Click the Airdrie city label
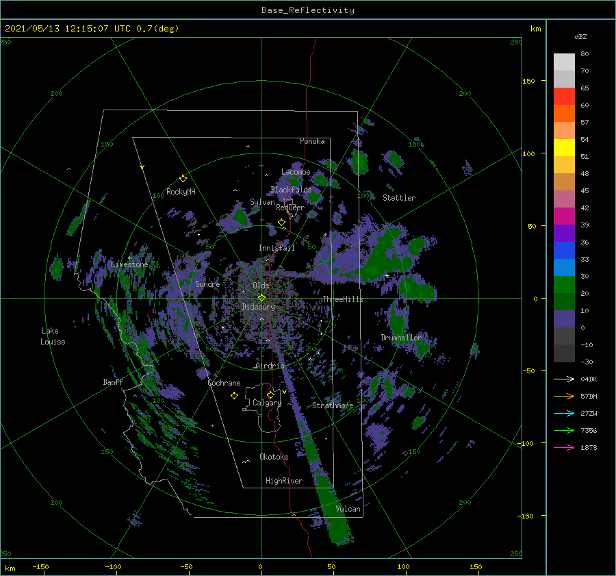616x576 pixels. 270,366
